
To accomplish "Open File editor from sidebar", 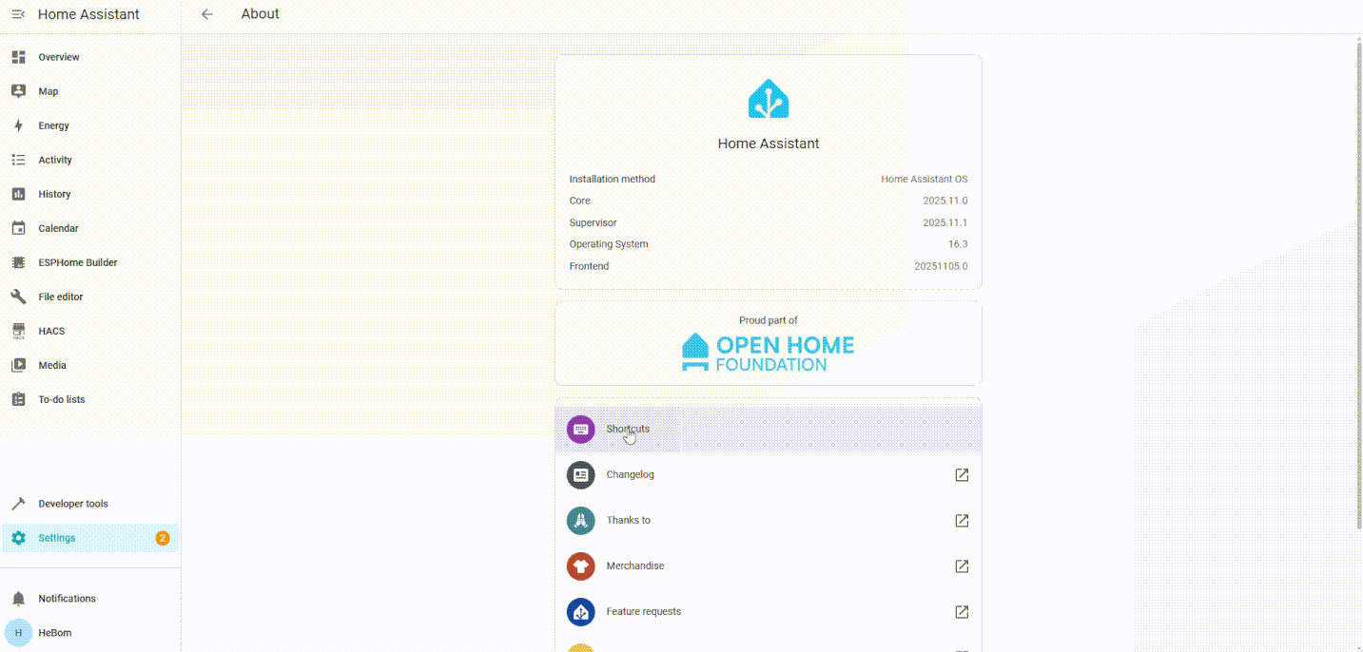I will 90,297.
